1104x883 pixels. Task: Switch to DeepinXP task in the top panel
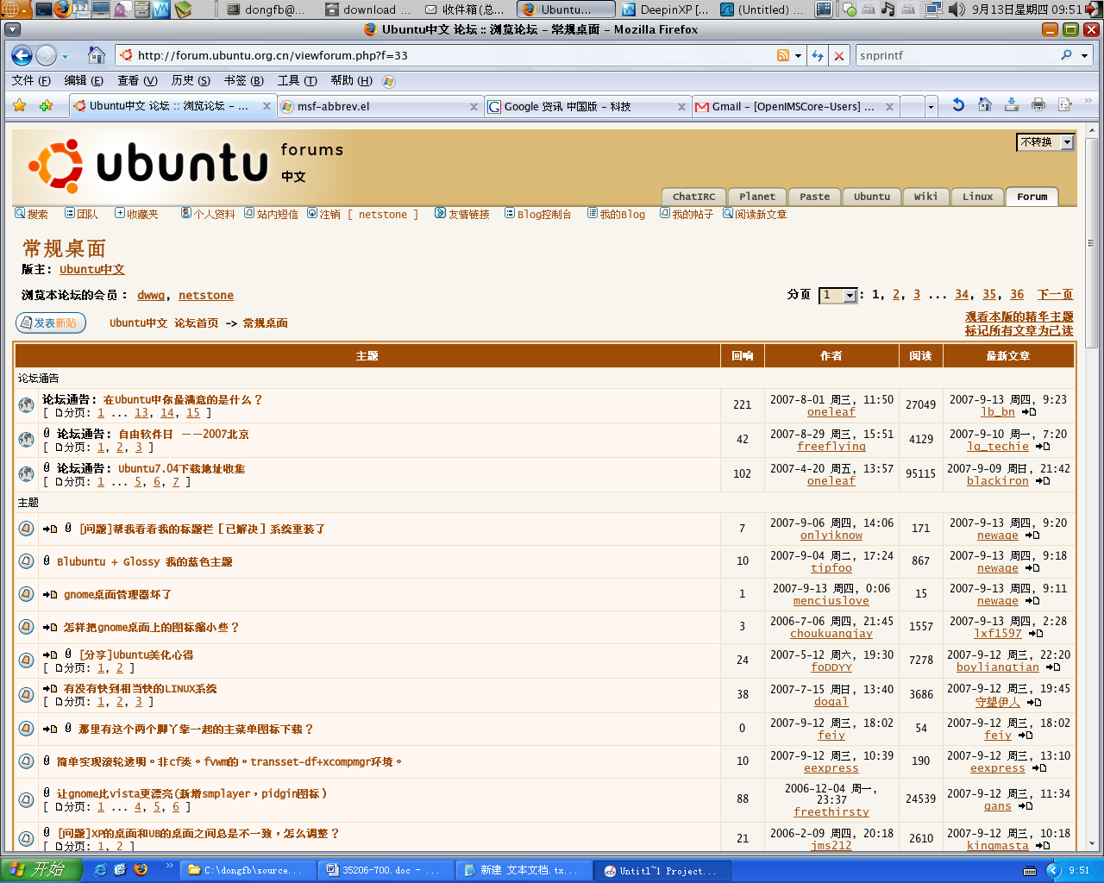pos(667,9)
